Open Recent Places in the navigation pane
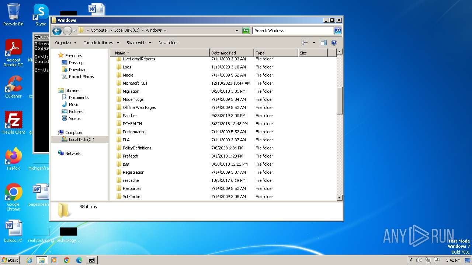This screenshot has height=265, width=472. [x=81, y=77]
